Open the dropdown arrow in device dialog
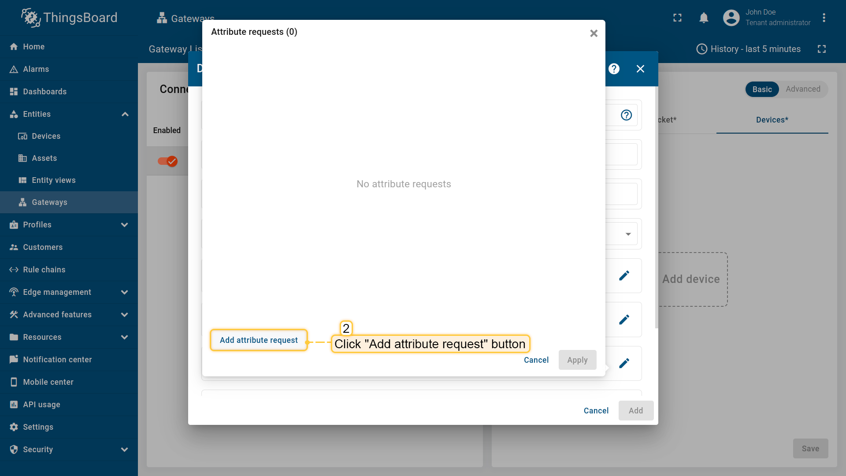The image size is (846, 476). click(628, 234)
